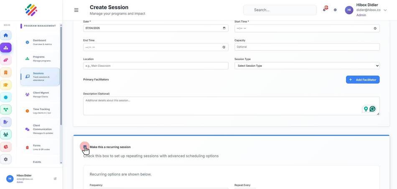The image size is (397, 189).
Task: Check Make this a recurring session box
Action: 85,147
